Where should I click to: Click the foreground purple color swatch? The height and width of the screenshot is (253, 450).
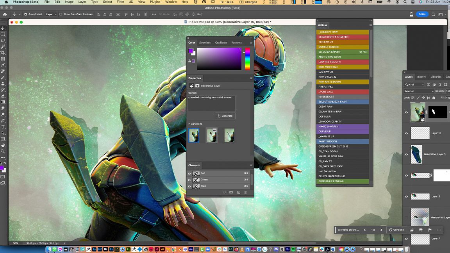(191, 51)
